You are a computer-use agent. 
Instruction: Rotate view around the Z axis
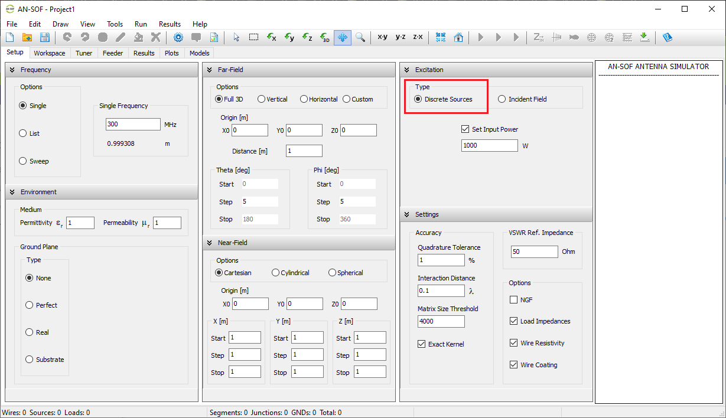(307, 37)
